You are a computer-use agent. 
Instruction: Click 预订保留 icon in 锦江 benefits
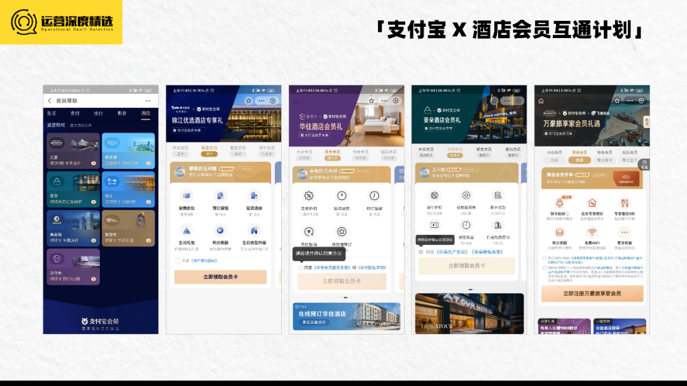point(220,196)
